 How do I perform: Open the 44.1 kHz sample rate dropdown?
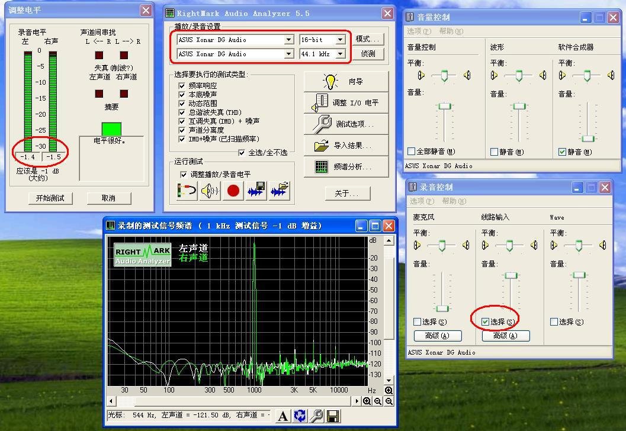341,54
